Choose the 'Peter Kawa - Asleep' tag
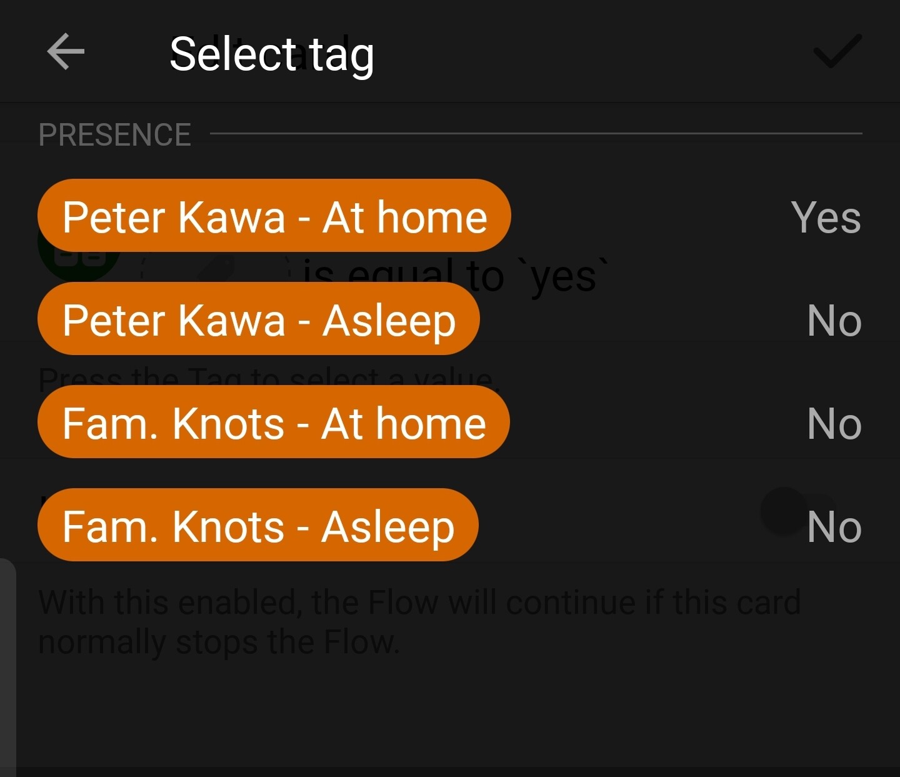 (x=258, y=319)
